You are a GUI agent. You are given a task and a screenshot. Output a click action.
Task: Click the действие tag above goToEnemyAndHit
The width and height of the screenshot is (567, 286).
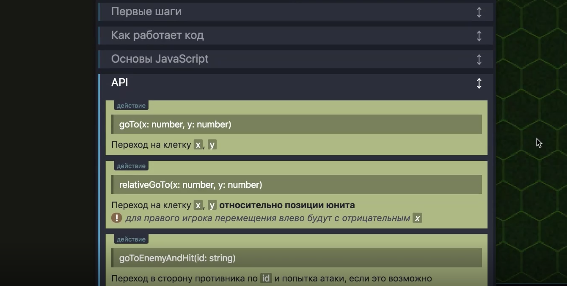pos(131,239)
